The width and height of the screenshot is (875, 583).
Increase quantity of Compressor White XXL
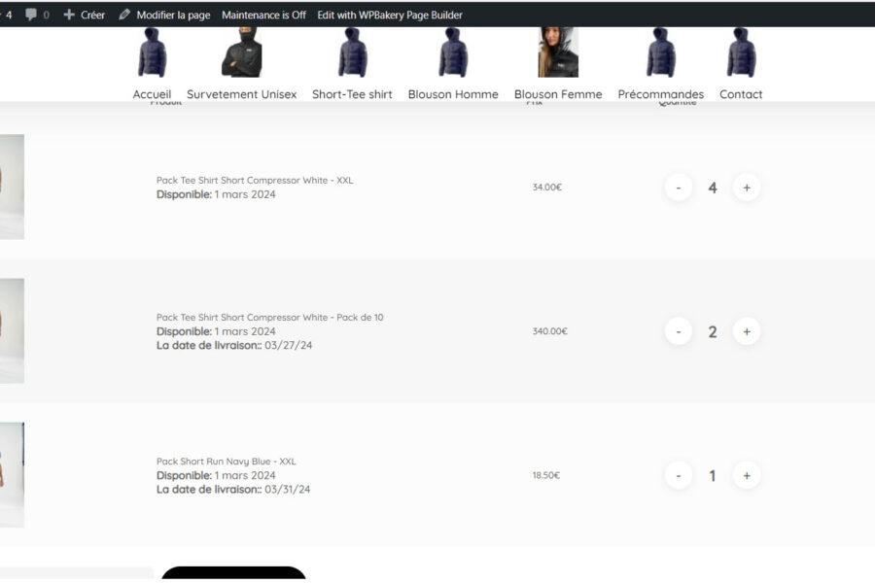[x=747, y=188]
